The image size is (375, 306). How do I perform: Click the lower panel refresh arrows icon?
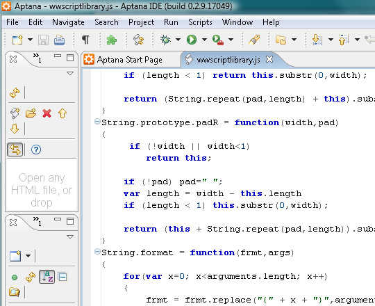(x=31, y=277)
